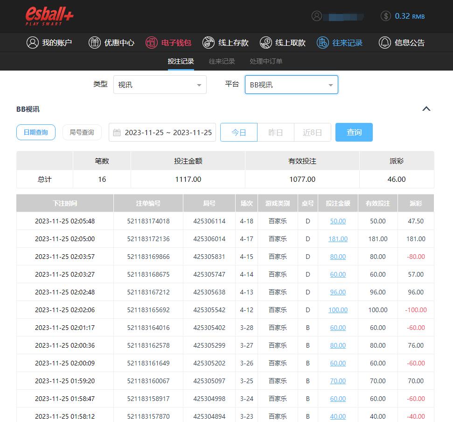Click the date range input field
This screenshot has width=453, height=422.
point(162,132)
